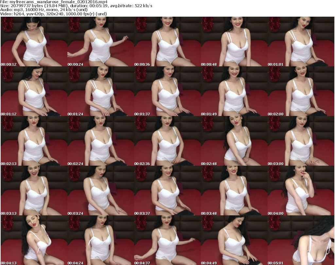
Task: Click the frame marked 00:02:24
Action: tap(101, 141)
